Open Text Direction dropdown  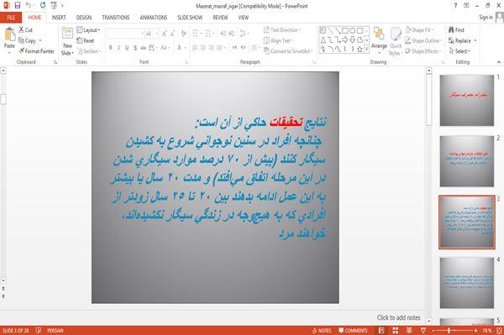[x=282, y=30]
